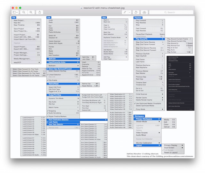Click the 'DaVinci Resolve 12 editing shorcuts' caption
Viewport: 205px width, 173px height.
(x=143, y=154)
